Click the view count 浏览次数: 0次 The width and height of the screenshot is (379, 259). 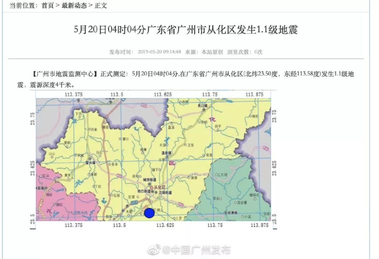245,52
